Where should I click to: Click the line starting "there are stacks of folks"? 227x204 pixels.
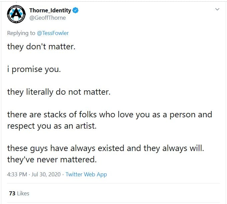pos(109,115)
